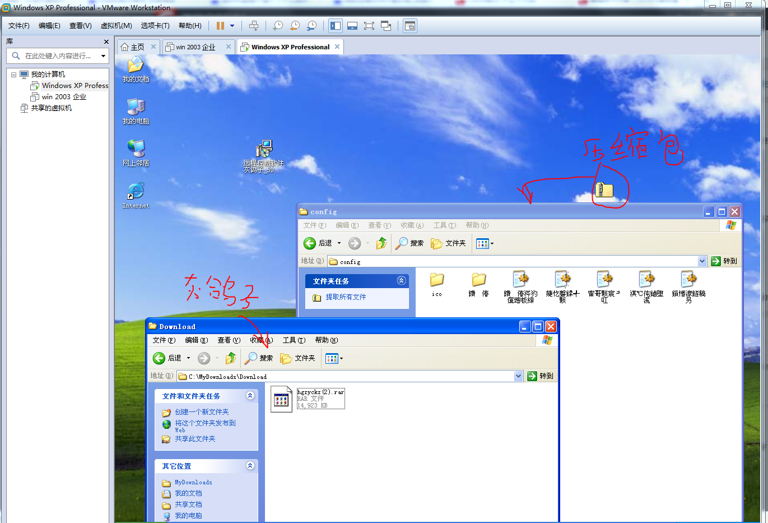Click the 将这个文件夹发布到 Web link
This screenshot has height=523, width=768.
205,426
